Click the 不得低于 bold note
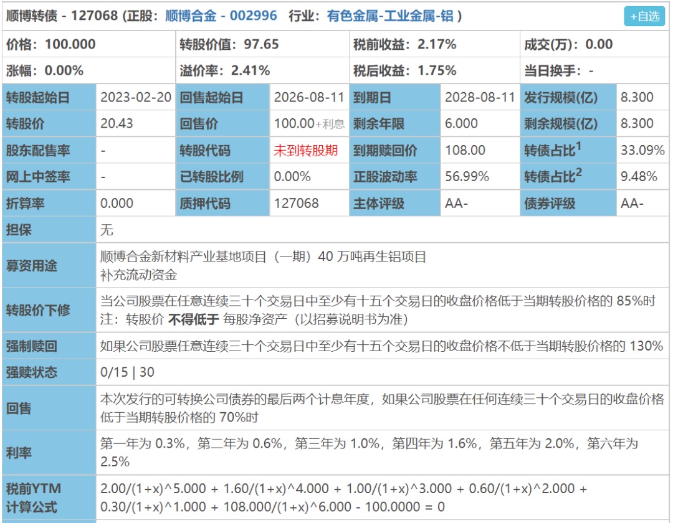This screenshot has height=523, width=673. click(x=194, y=319)
